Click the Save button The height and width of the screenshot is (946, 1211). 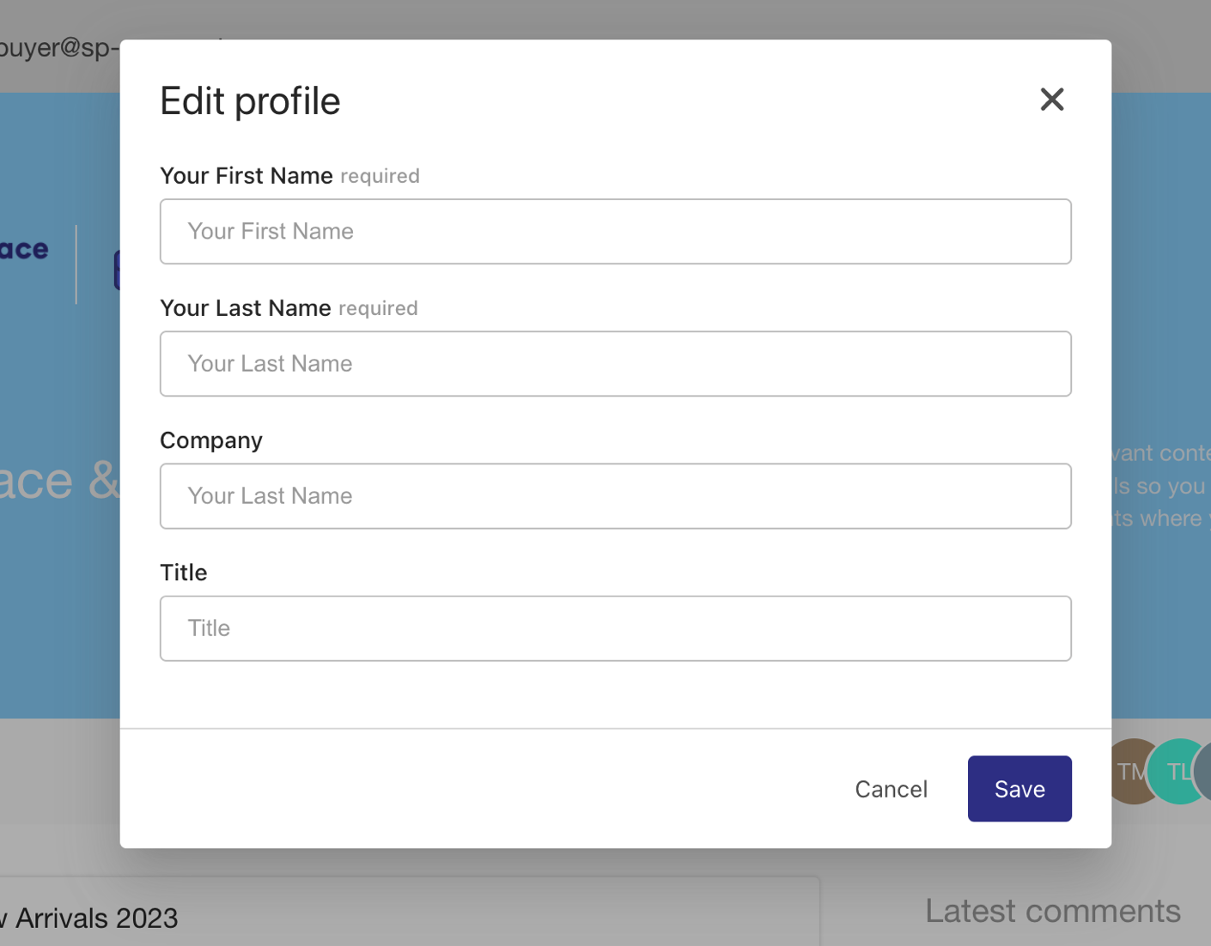(x=1019, y=788)
